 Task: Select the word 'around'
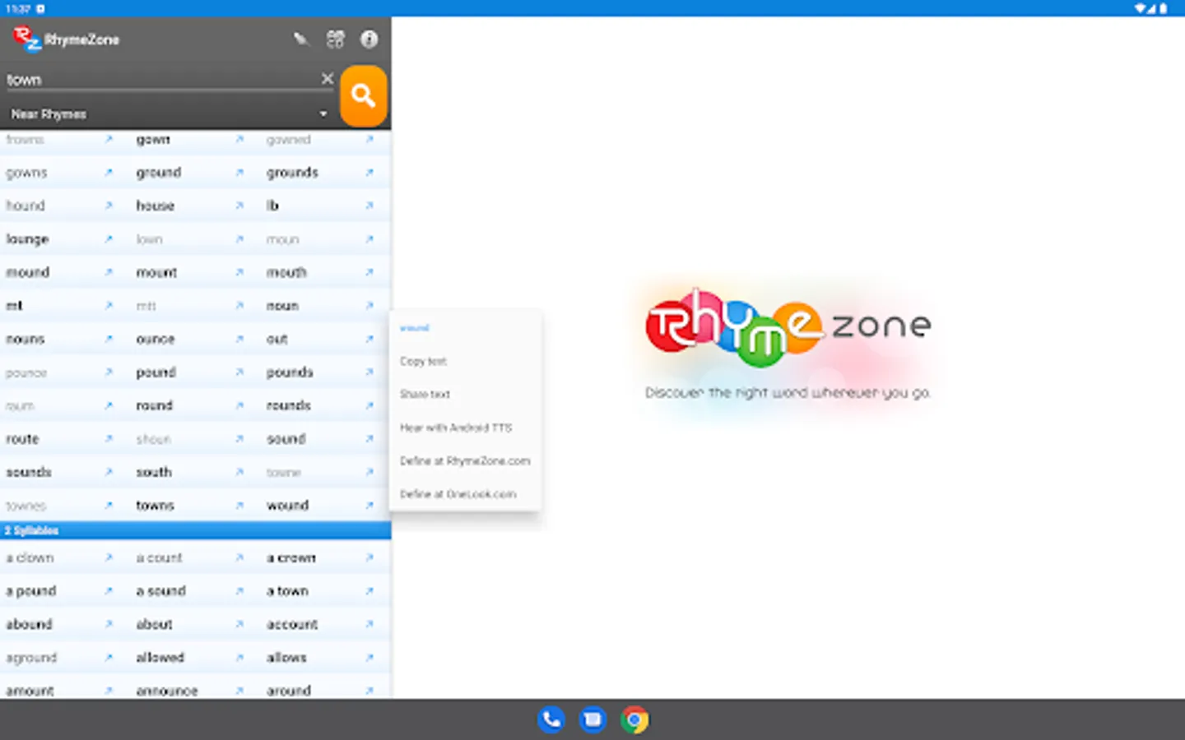pos(289,691)
